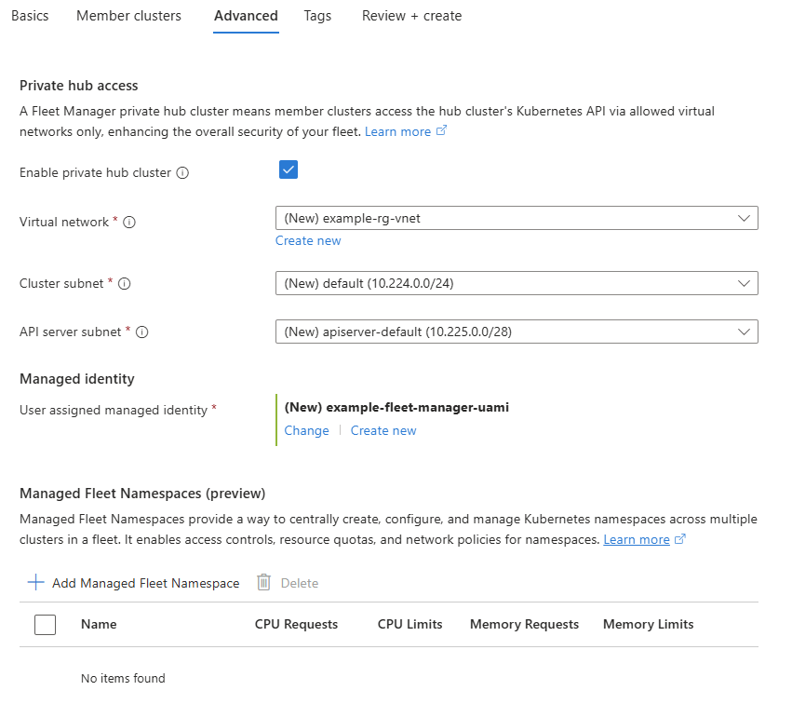This screenshot has width=792, height=704.
Task: Click the CPU Limits column header
Action: [x=410, y=625]
